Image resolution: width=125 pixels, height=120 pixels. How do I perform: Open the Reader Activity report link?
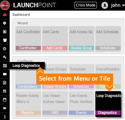click(x=28, y=96)
